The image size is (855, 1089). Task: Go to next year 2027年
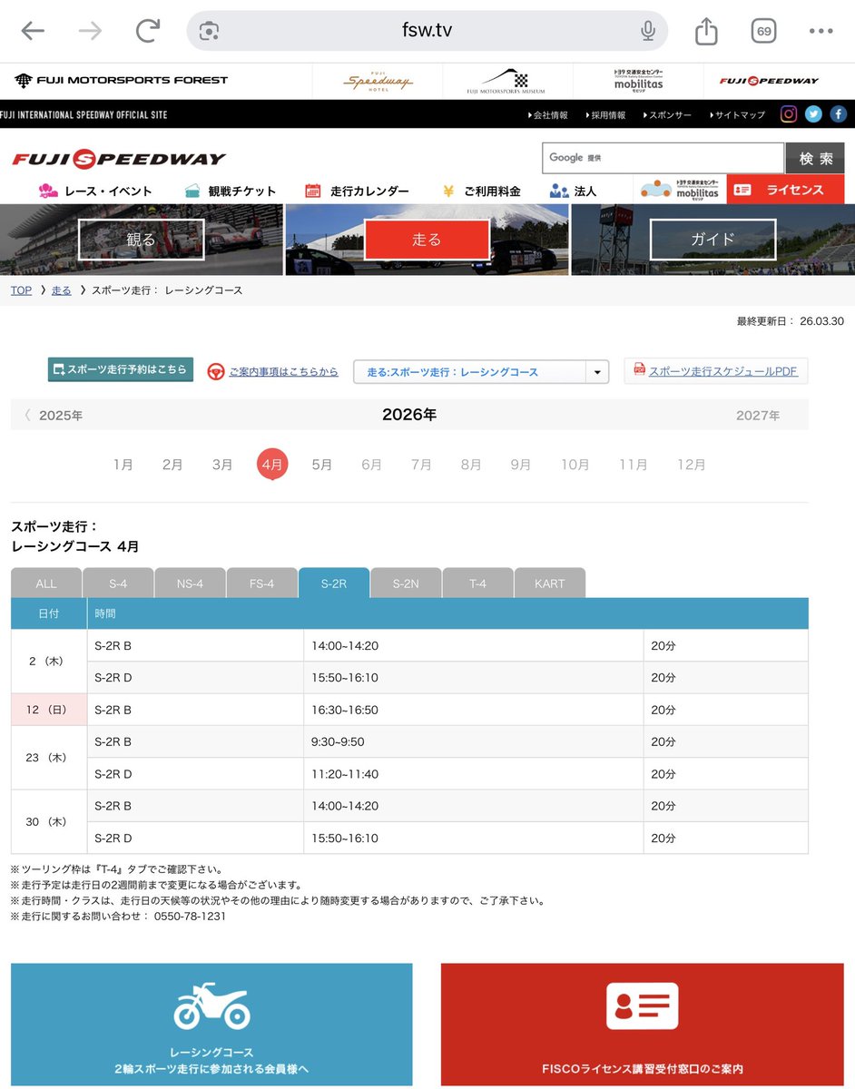pyautogui.click(x=758, y=415)
